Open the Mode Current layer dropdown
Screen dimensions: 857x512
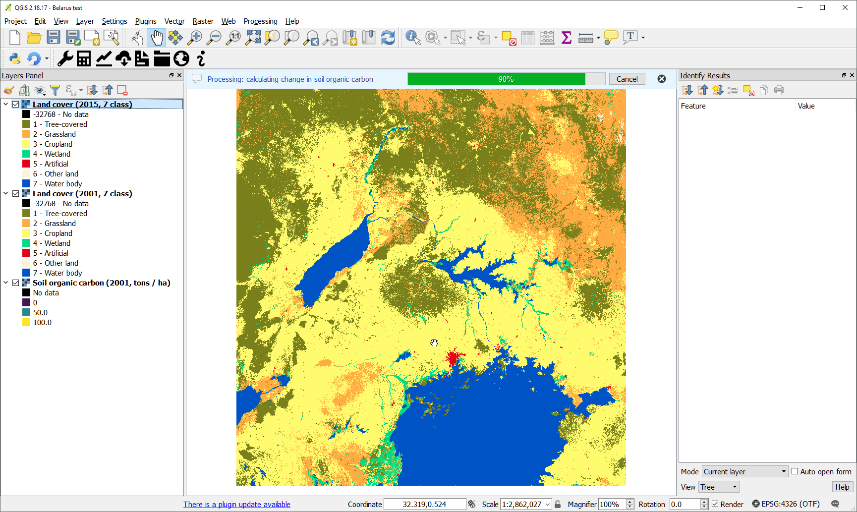(745, 471)
